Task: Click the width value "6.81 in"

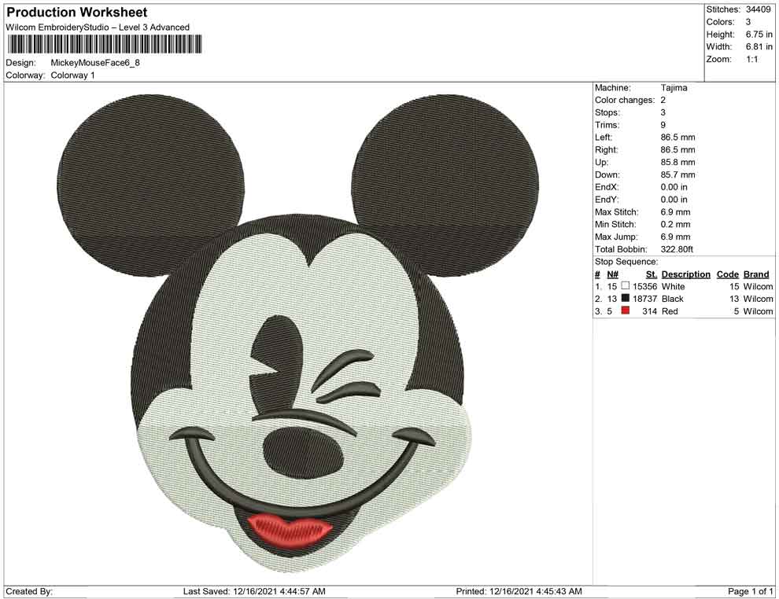Action: tap(759, 46)
